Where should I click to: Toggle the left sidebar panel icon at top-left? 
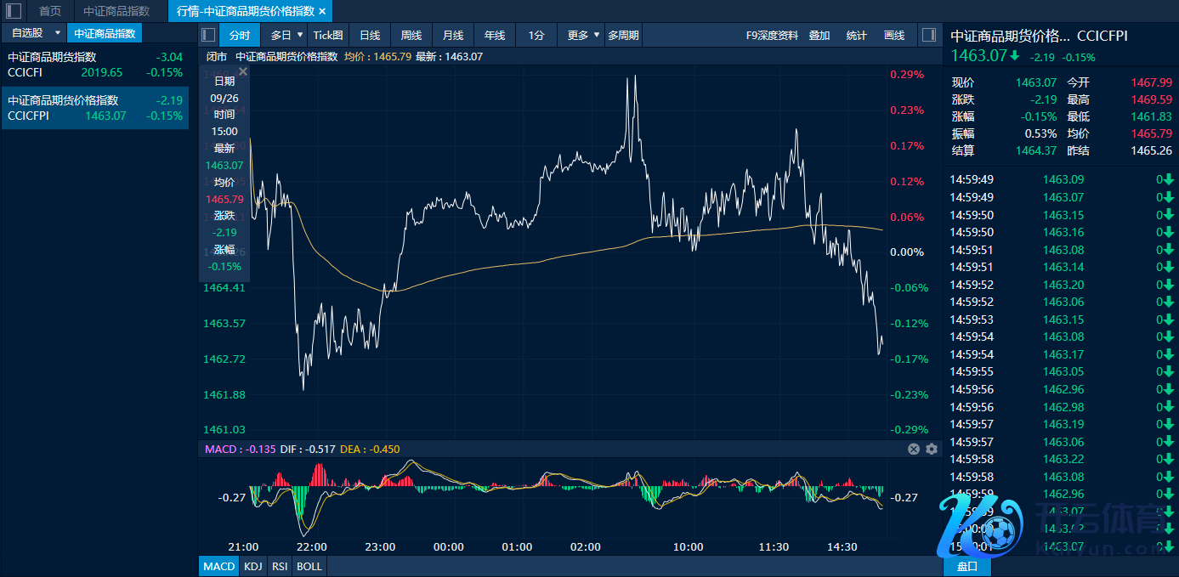click(14, 11)
